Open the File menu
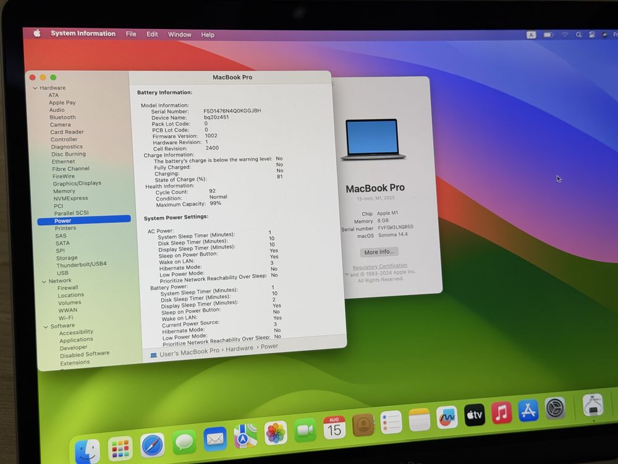Screen dimensions: 618x464 click(131, 34)
